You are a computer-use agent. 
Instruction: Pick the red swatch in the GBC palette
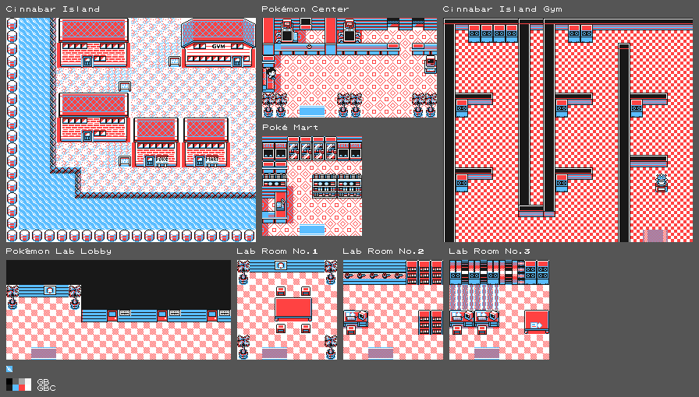(22, 388)
